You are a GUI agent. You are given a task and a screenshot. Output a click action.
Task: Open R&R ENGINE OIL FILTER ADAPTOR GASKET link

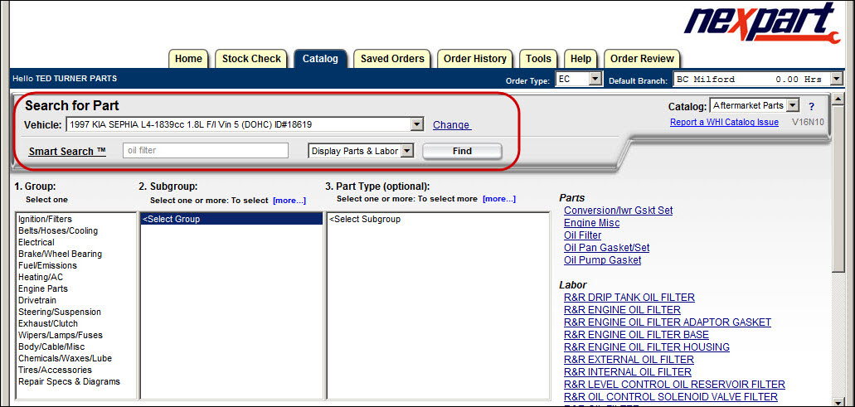coord(668,322)
